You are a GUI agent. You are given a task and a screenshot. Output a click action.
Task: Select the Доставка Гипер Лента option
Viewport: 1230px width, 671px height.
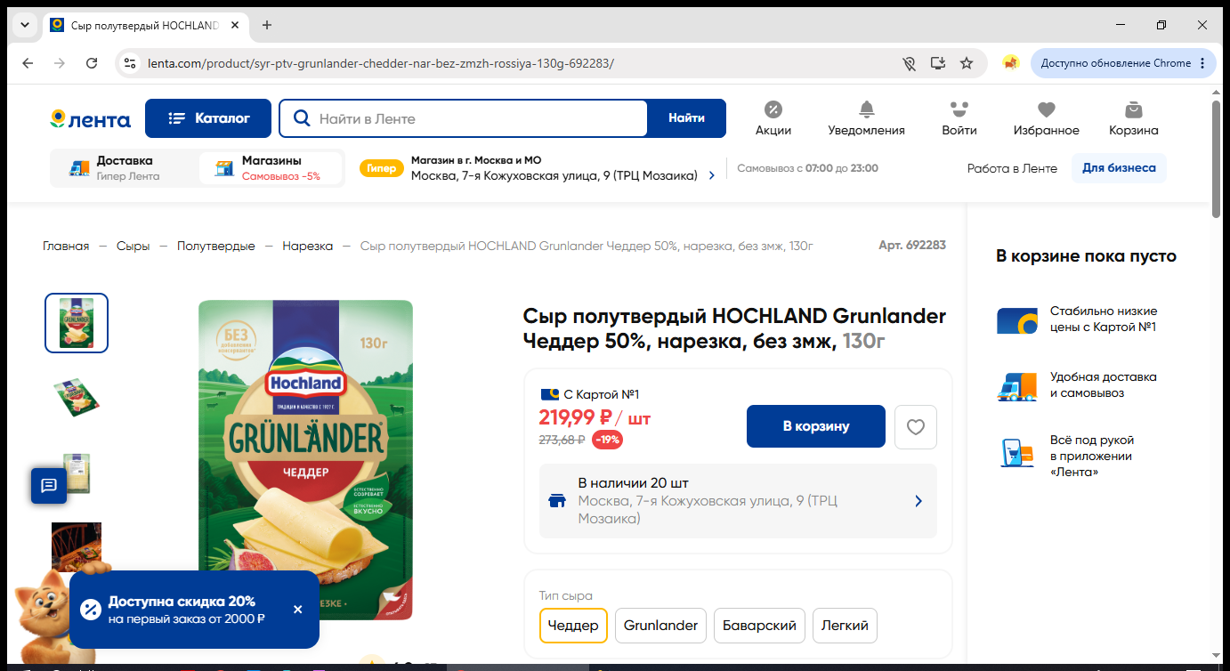click(125, 168)
